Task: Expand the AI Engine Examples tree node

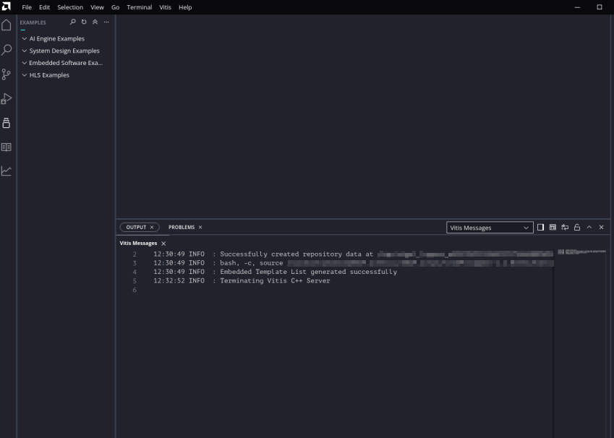Action: click(56, 39)
